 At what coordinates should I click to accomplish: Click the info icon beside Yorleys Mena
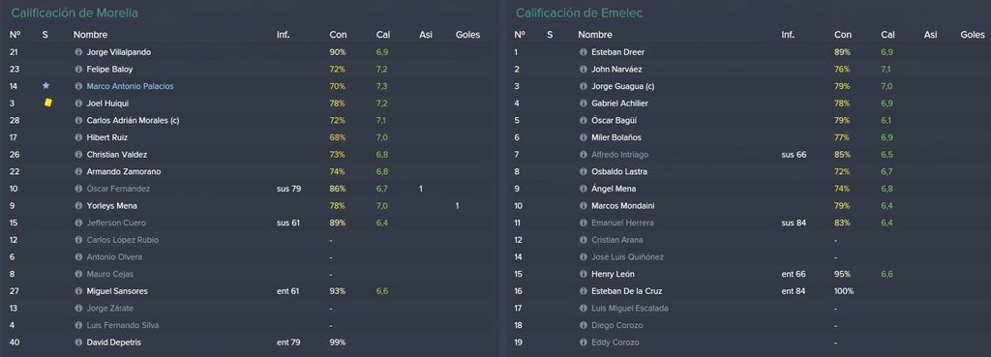tap(78, 206)
